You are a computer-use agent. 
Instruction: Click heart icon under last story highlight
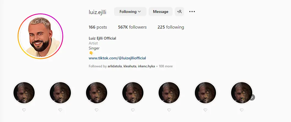coord(242,110)
